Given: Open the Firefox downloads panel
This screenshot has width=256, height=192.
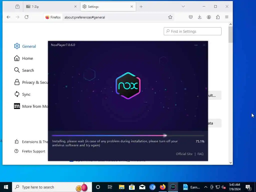Looking at the screenshot, I should (200, 17).
